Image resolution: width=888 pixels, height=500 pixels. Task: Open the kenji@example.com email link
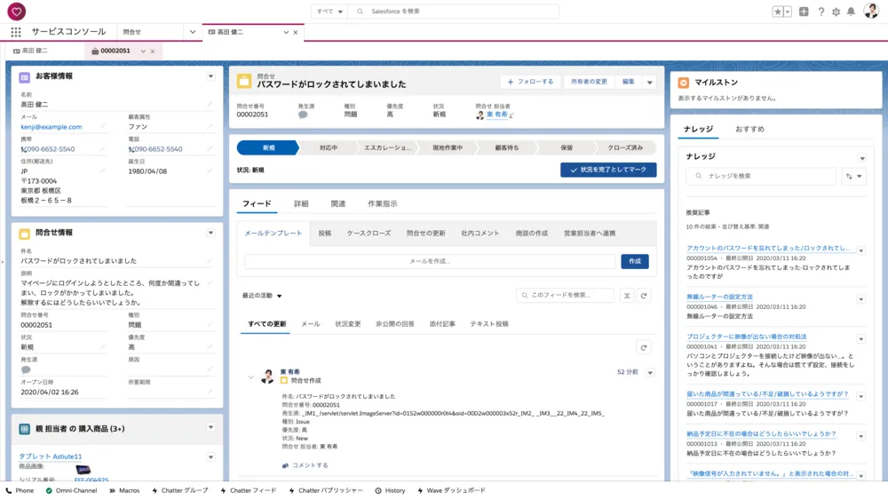pos(52,127)
